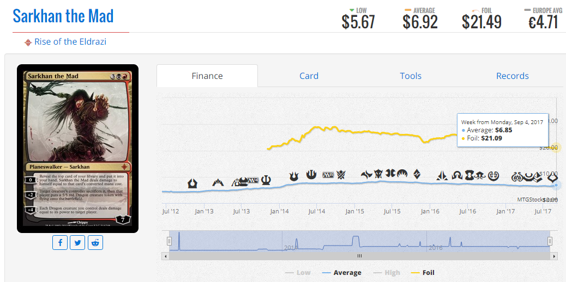Viewport: 566px width, 282px height.
Task: Click the Oath of the Gatewatch symbol
Action: [x=442, y=176]
